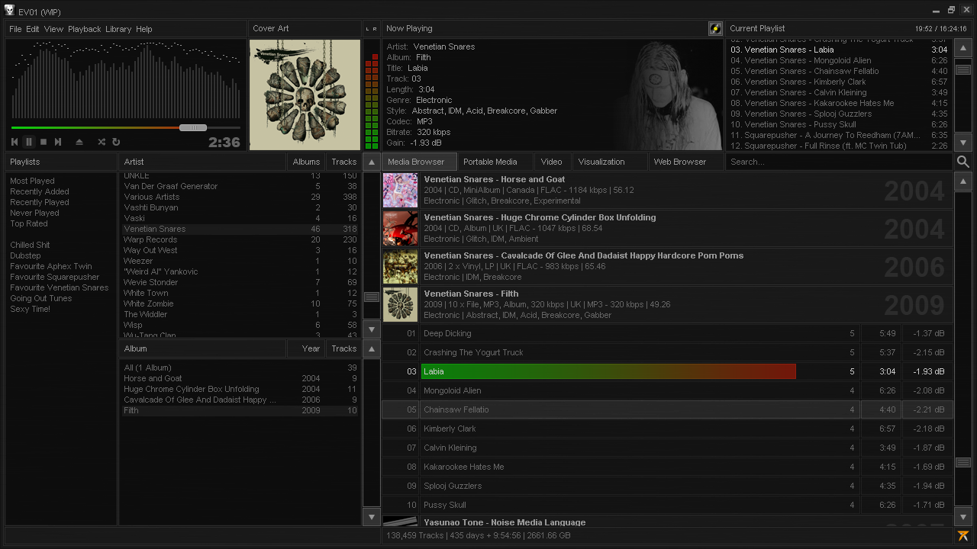Image resolution: width=977 pixels, height=549 pixels.
Task: Click the Horse and Goat album thumbnail
Action: [x=400, y=191]
